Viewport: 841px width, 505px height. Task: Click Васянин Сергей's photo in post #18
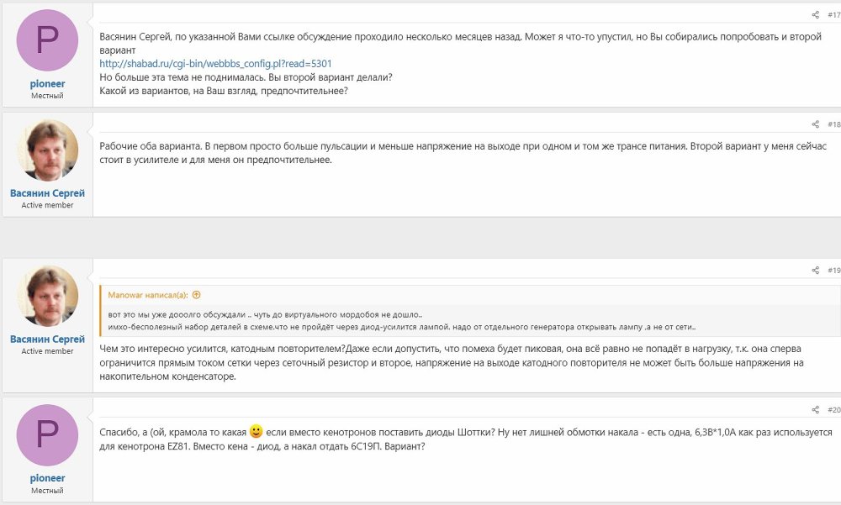click(x=47, y=150)
